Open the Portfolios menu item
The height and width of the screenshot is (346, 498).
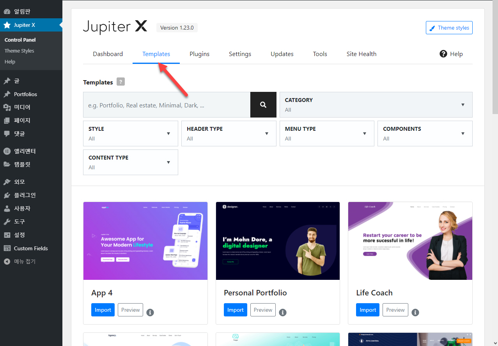(x=31, y=94)
